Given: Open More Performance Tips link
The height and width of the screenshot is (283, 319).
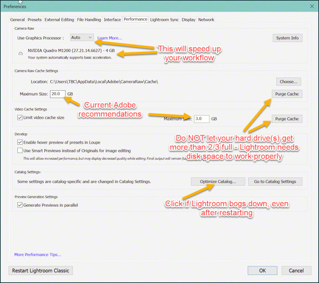Looking at the screenshot, I should [x=38, y=255].
